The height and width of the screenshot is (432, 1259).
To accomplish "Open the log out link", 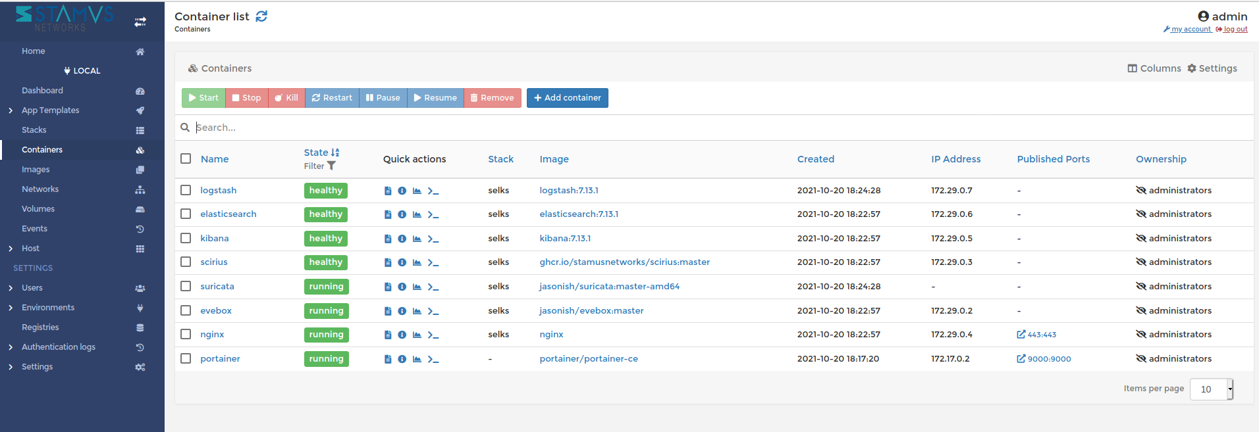I will (1232, 29).
